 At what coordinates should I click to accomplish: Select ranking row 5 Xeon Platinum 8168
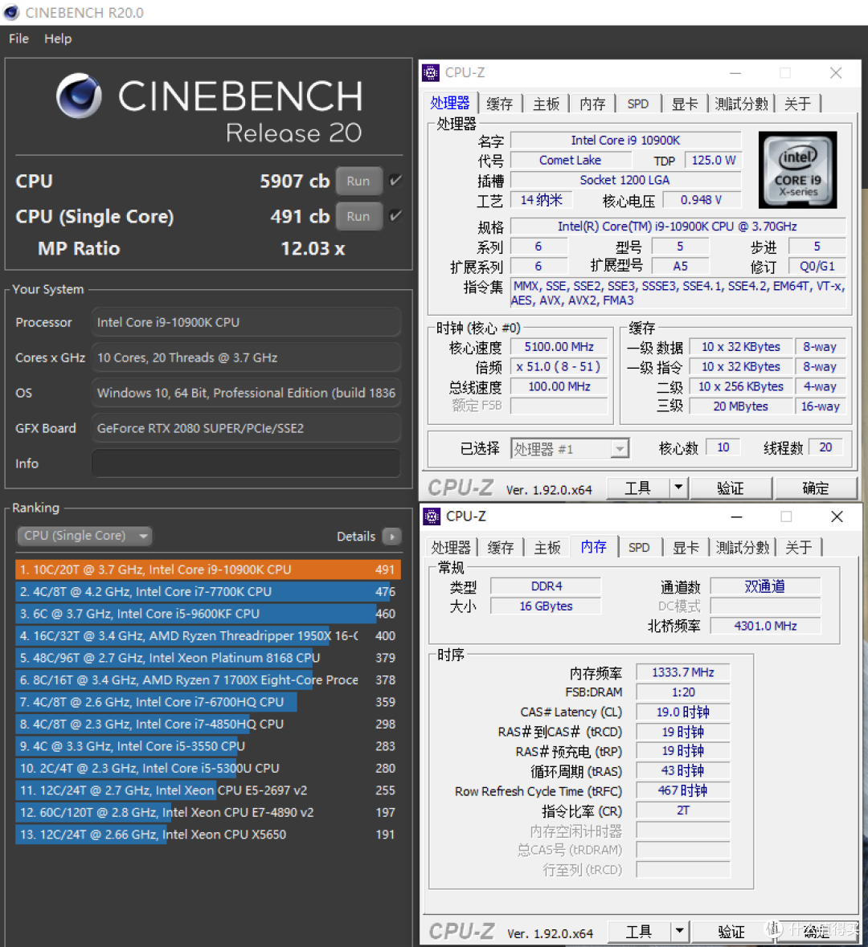pos(208,658)
